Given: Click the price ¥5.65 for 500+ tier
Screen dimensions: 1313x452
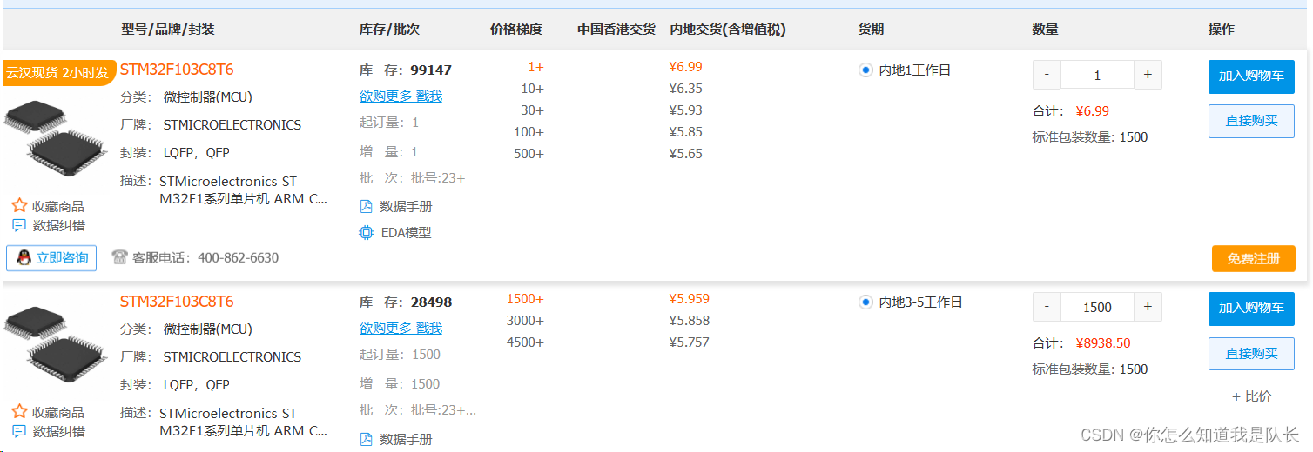Looking at the screenshot, I should [685, 153].
